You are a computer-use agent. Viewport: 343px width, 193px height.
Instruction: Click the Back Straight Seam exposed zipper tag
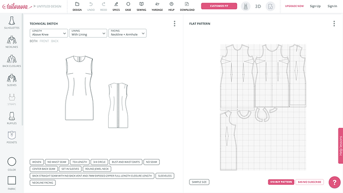pos(92,175)
